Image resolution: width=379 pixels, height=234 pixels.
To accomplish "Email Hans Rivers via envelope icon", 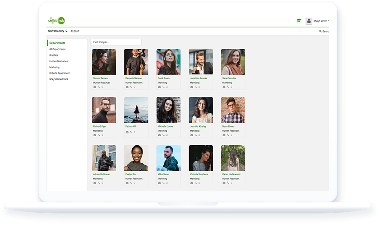I will (x=224, y=135).
